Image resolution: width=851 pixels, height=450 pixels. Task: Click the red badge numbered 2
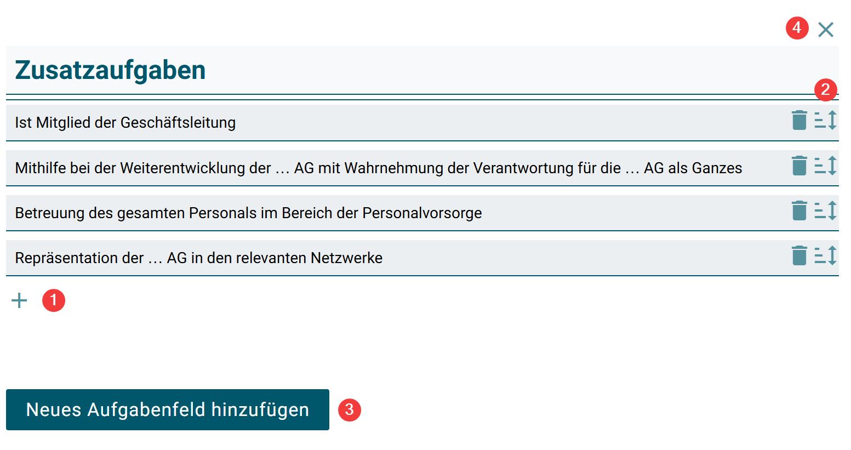pyautogui.click(x=825, y=90)
